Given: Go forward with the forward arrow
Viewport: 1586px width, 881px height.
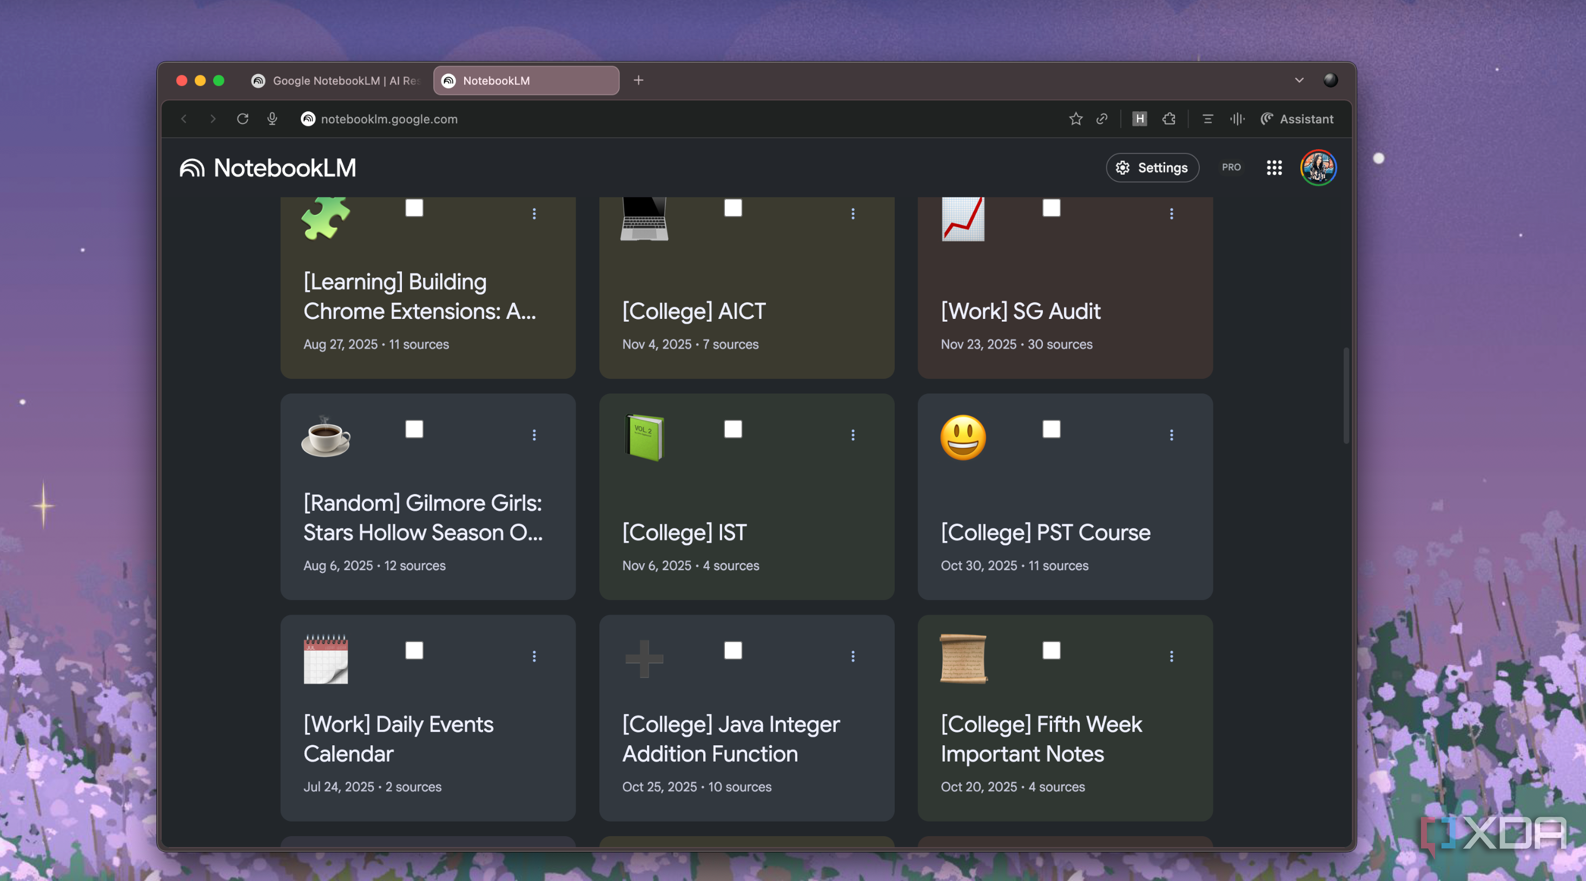Looking at the screenshot, I should point(213,119).
